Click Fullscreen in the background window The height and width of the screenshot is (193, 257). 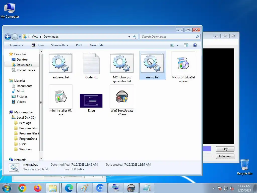point(225,156)
